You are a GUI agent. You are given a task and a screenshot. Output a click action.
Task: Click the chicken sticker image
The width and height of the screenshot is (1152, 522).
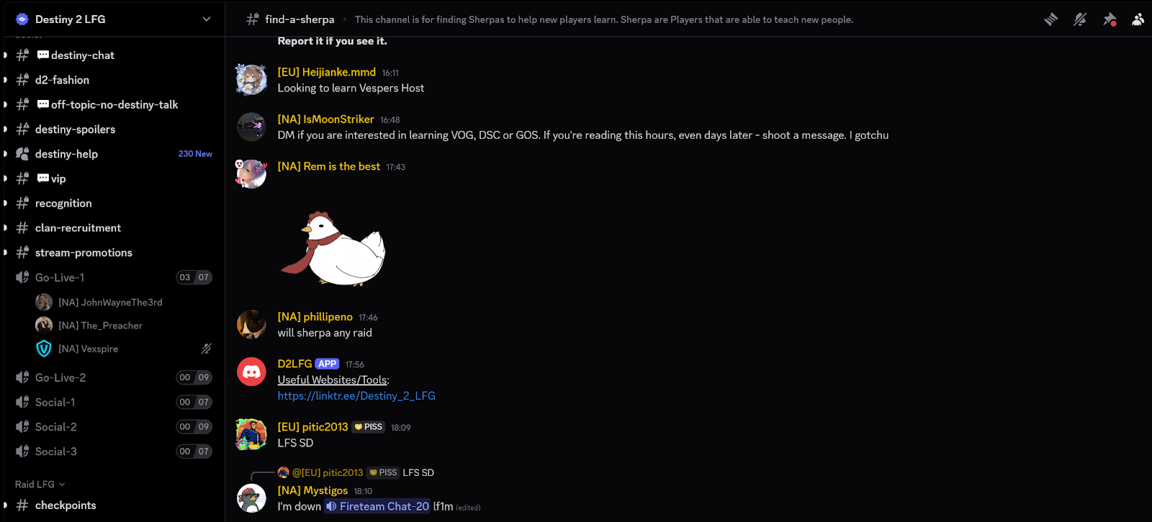(334, 248)
